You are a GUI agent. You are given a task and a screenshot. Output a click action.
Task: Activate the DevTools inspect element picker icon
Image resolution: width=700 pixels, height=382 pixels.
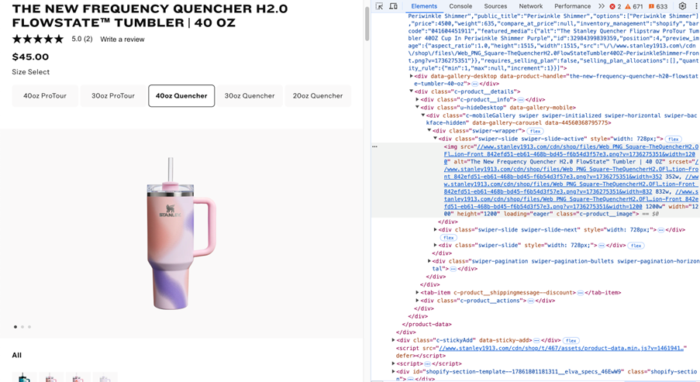tap(379, 6)
